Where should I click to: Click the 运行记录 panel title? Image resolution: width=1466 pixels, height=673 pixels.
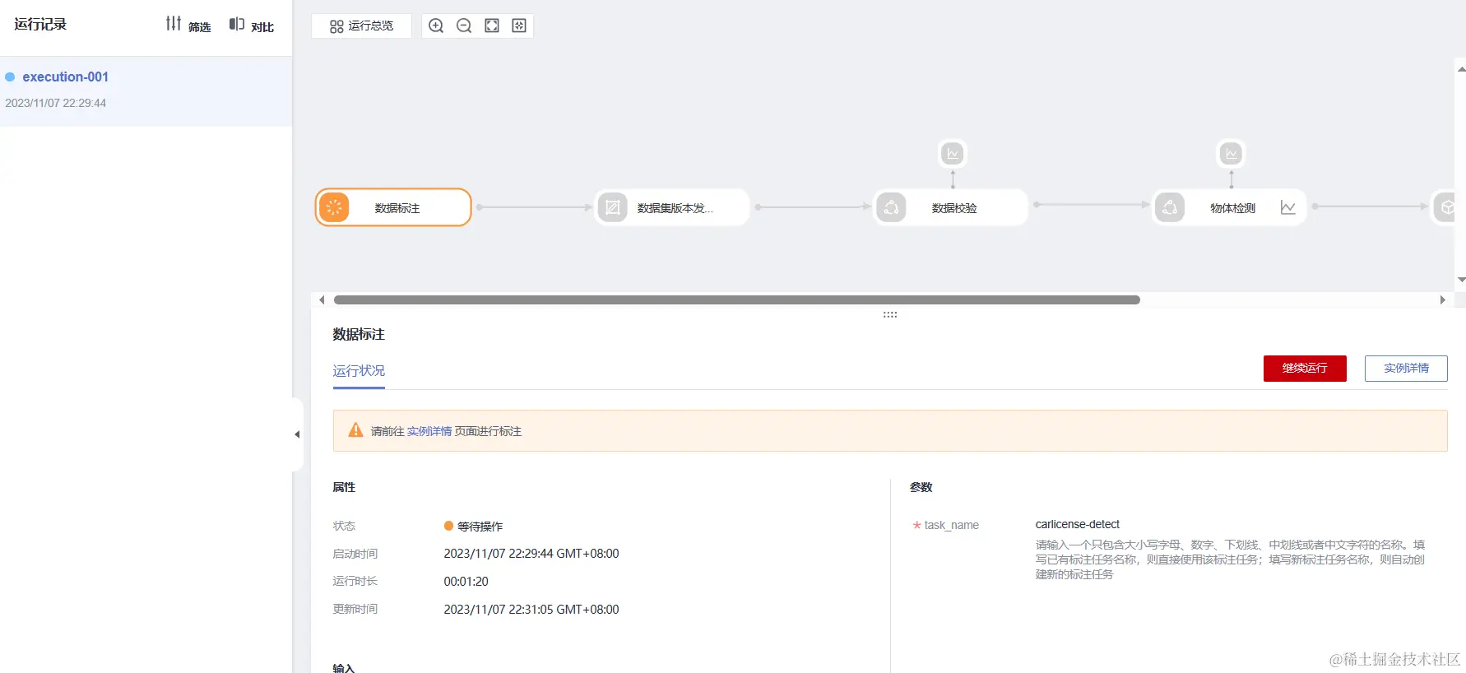pos(40,25)
